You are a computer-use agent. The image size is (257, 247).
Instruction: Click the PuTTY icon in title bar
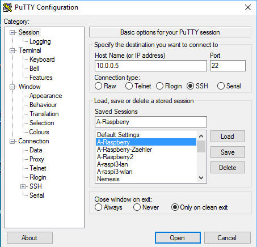[x=7, y=7]
